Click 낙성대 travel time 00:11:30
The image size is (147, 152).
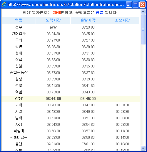[x=122, y=131]
